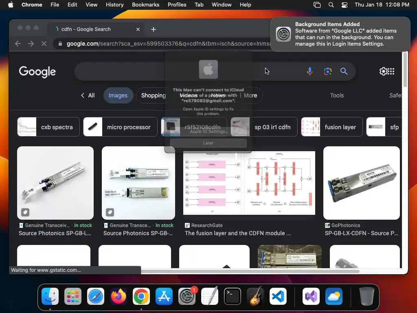This screenshot has width=417, height=313.
Task: Open the Trash in the Dock
Action: [x=367, y=296]
